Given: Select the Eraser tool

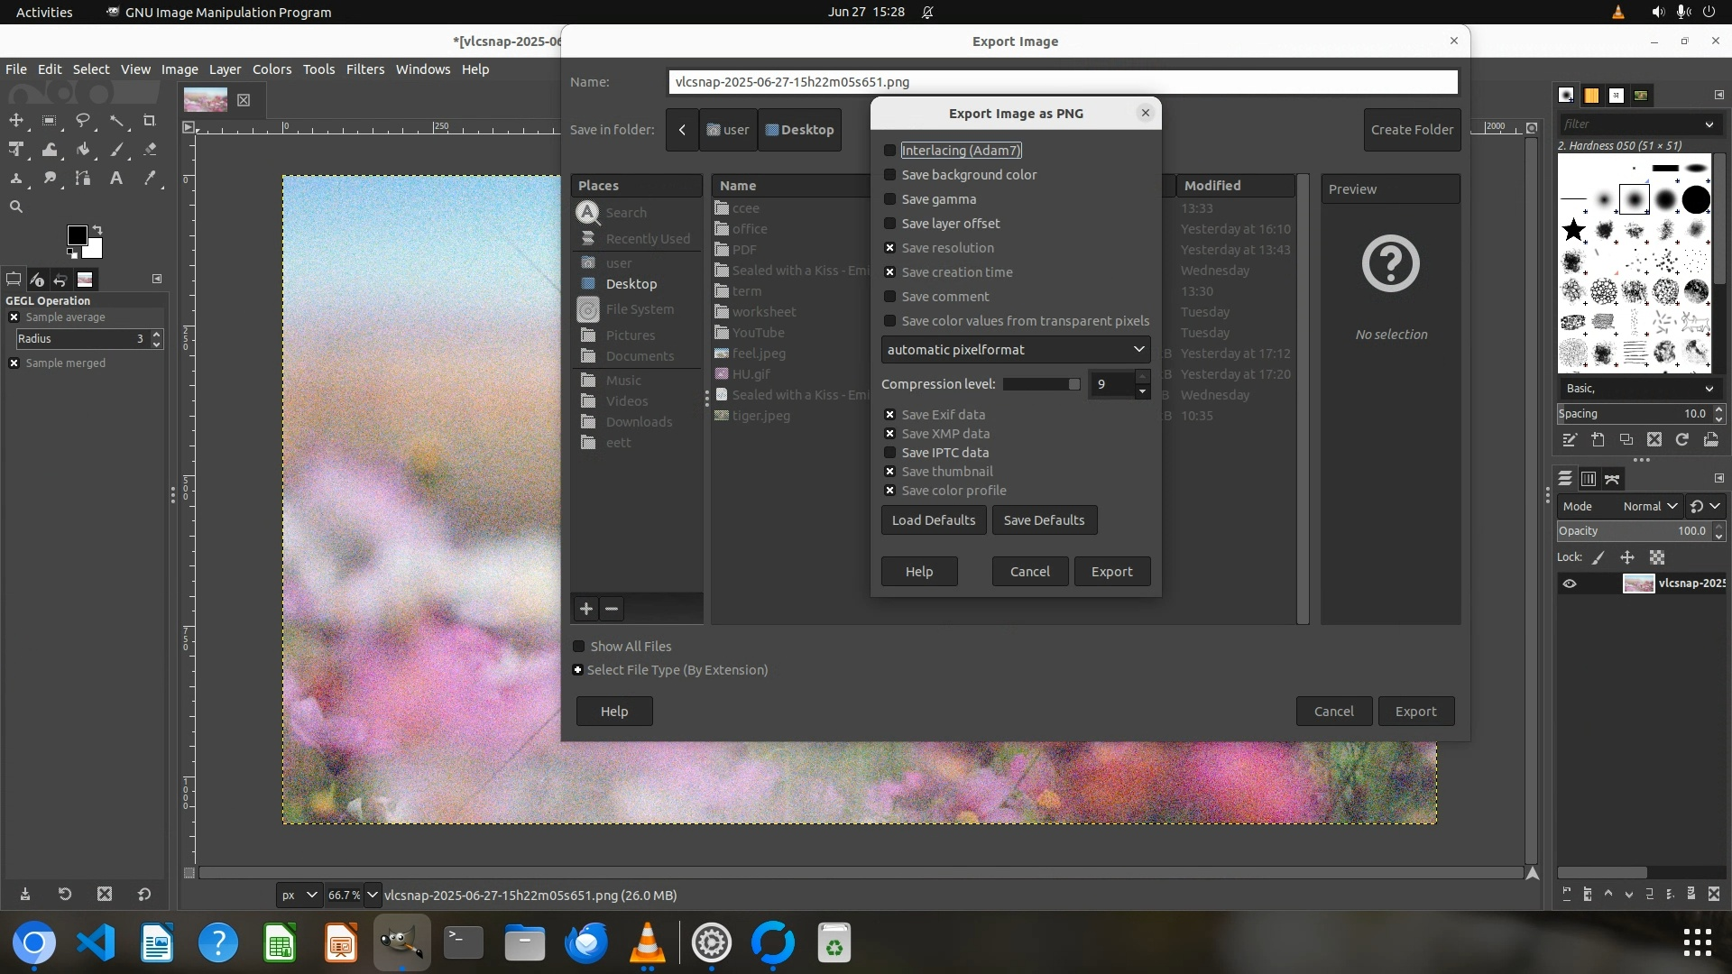Looking at the screenshot, I should pyautogui.click(x=150, y=150).
